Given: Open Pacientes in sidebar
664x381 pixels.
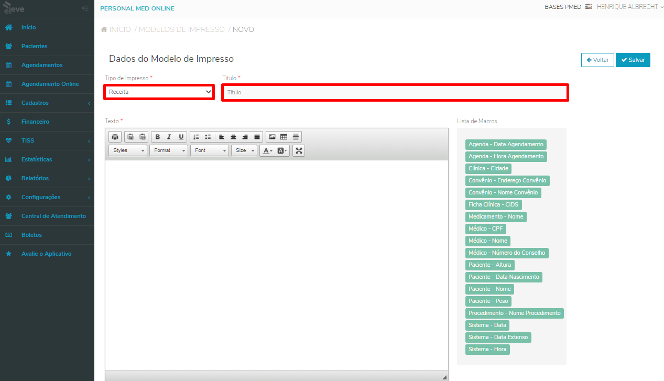Looking at the screenshot, I should tap(47, 46).
